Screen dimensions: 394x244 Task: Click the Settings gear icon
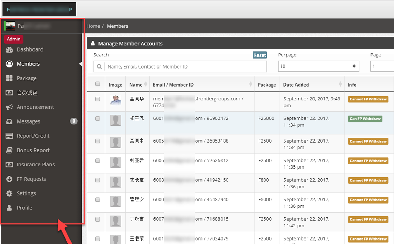click(9, 193)
